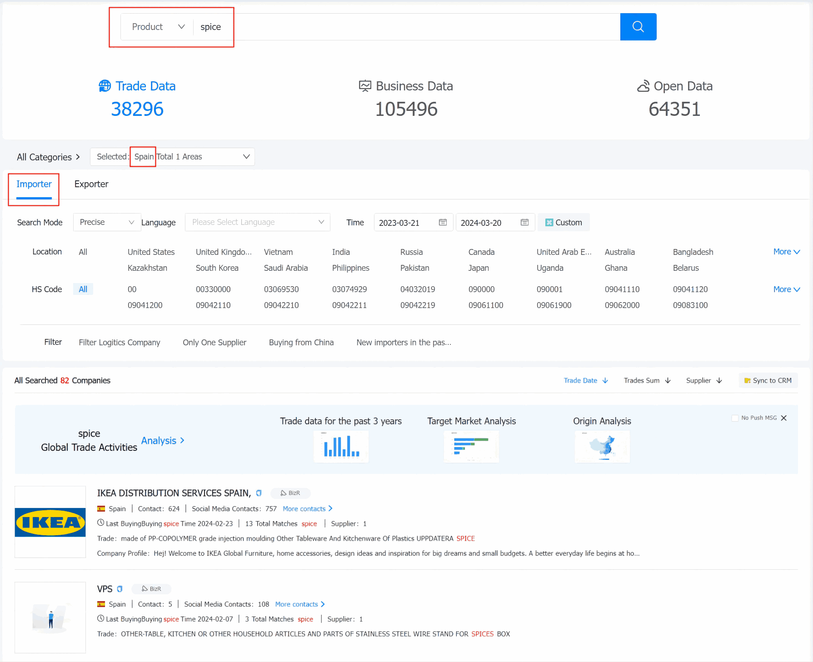Open the Precise search mode dropdown
The height and width of the screenshot is (662, 813).
pyautogui.click(x=107, y=222)
